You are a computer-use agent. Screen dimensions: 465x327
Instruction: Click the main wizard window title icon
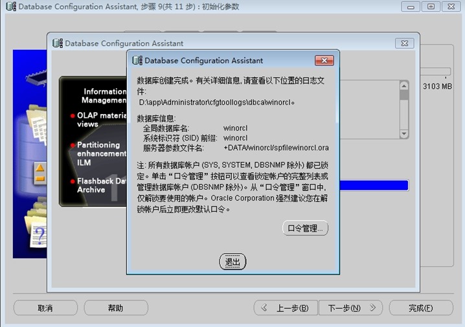point(11,6)
